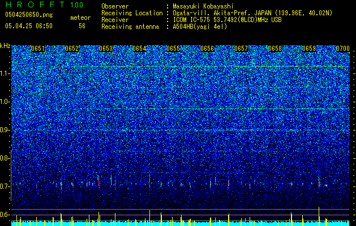This screenshot has width=356, height=226.
Task: Select observer name Masayuki Kobayashi
Action: (x=203, y=6)
